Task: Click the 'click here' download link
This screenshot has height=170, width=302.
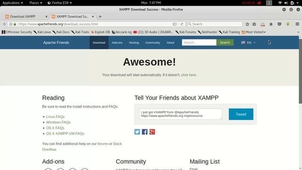Action: [188, 75]
